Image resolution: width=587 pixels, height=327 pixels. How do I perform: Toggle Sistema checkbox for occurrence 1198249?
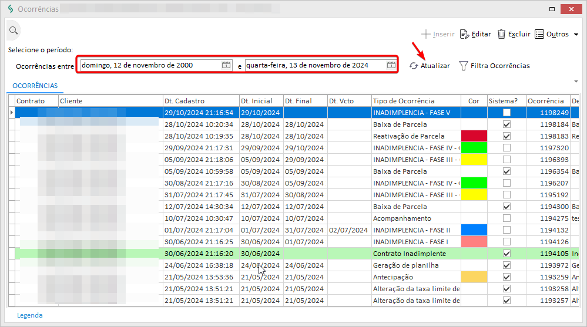507,113
